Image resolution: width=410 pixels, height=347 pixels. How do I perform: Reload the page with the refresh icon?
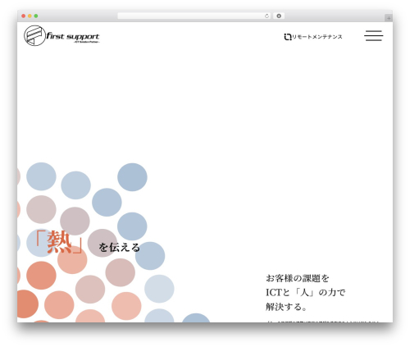click(x=266, y=16)
